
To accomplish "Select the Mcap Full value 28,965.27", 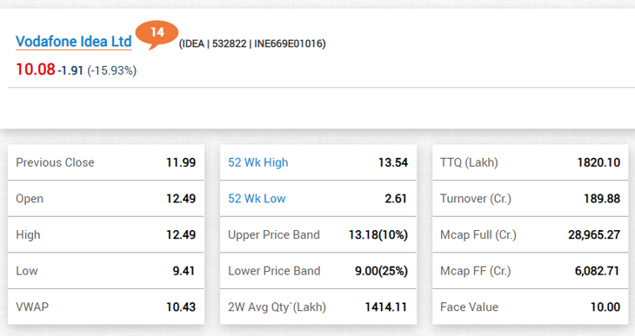I will click(x=594, y=234).
